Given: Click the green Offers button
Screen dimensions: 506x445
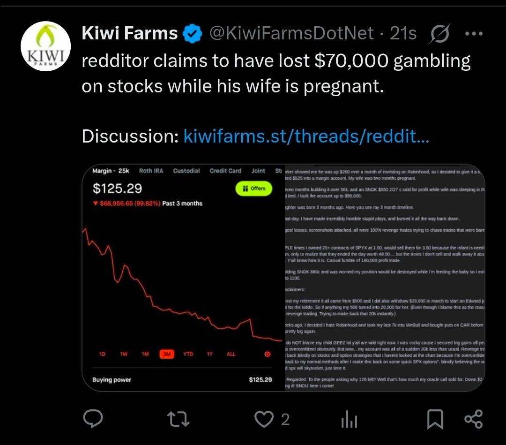Looking at the screenshot, I should pos(253,189).
